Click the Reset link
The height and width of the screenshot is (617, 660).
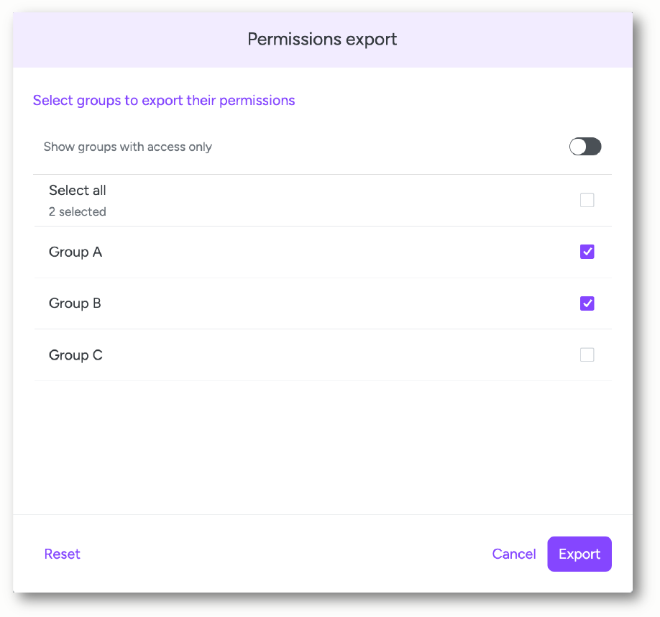[63, 554]
